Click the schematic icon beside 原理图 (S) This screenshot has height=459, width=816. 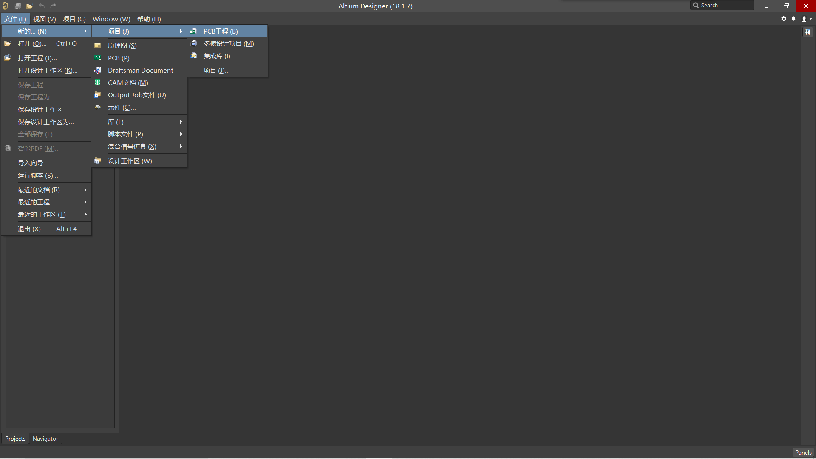click(98, 45)
